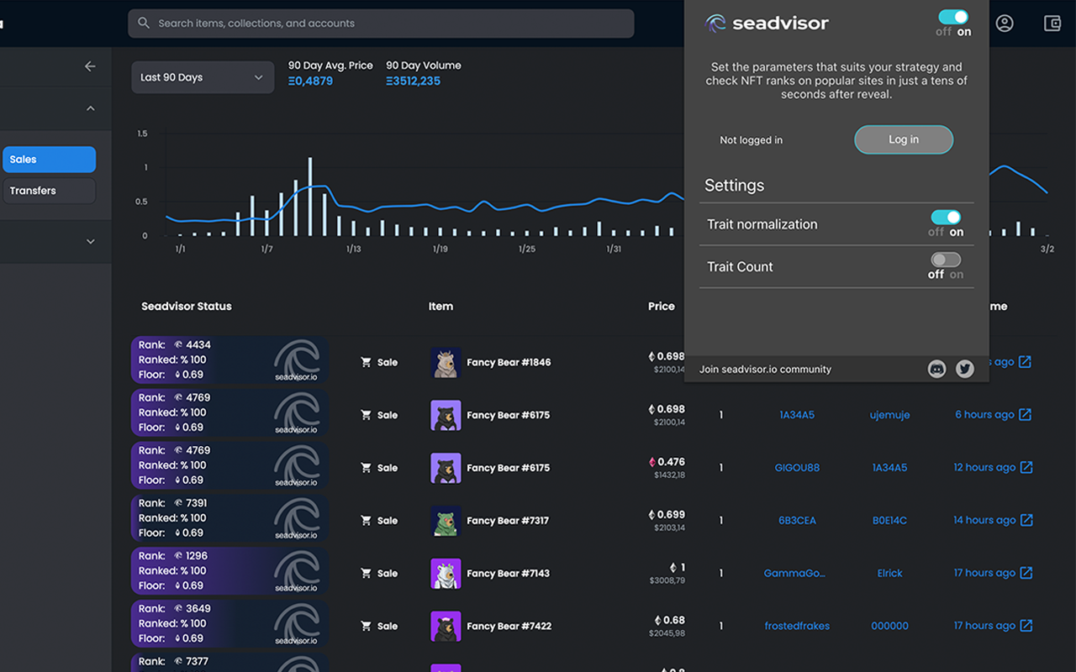1076x672 pixels.
Task: Click Fancy Bear #1846 item name
Action: coord(509,362)
